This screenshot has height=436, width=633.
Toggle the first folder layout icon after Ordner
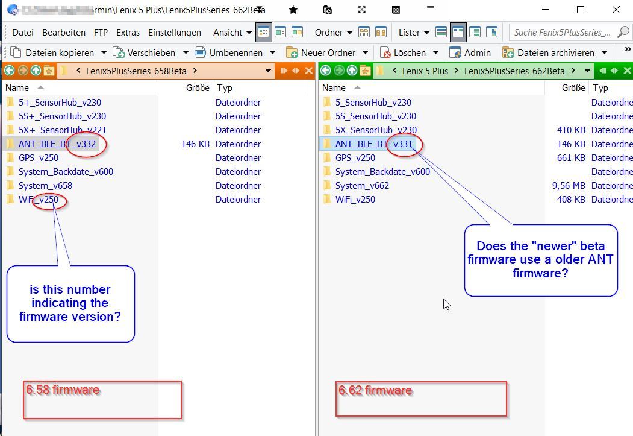(x=364, y=32)
